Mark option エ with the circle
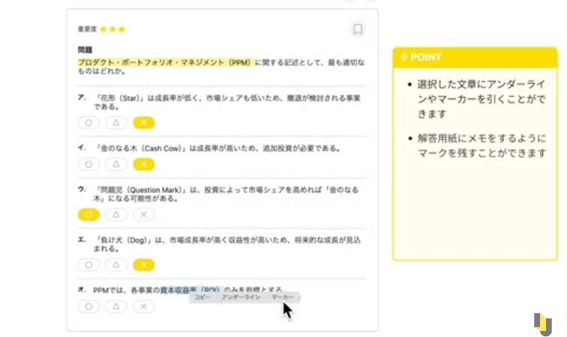 click(88, 265)
